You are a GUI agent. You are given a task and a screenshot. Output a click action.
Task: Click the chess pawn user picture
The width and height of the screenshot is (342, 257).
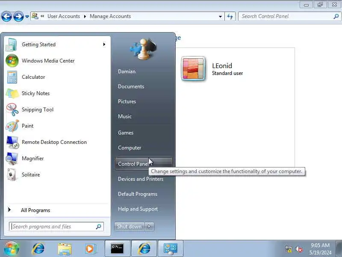(143, 48)
